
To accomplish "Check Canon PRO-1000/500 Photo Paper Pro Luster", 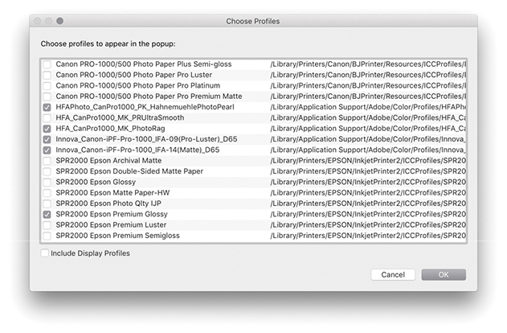I will click(x=47, y=74).
